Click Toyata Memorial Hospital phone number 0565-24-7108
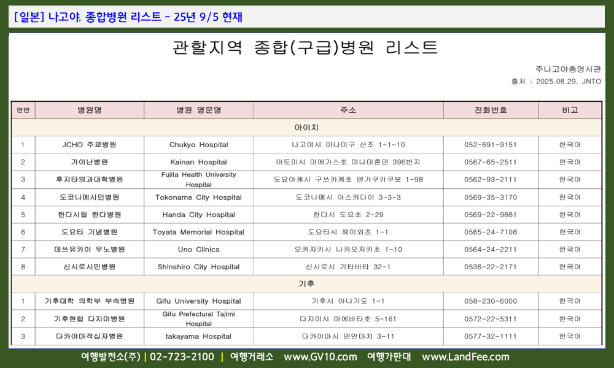This screenshot has height=368, width=614. 491,232
